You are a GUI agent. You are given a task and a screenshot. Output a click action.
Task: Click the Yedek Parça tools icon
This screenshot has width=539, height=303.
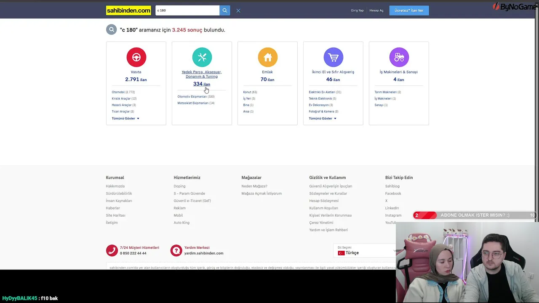[x=202, y=57]
